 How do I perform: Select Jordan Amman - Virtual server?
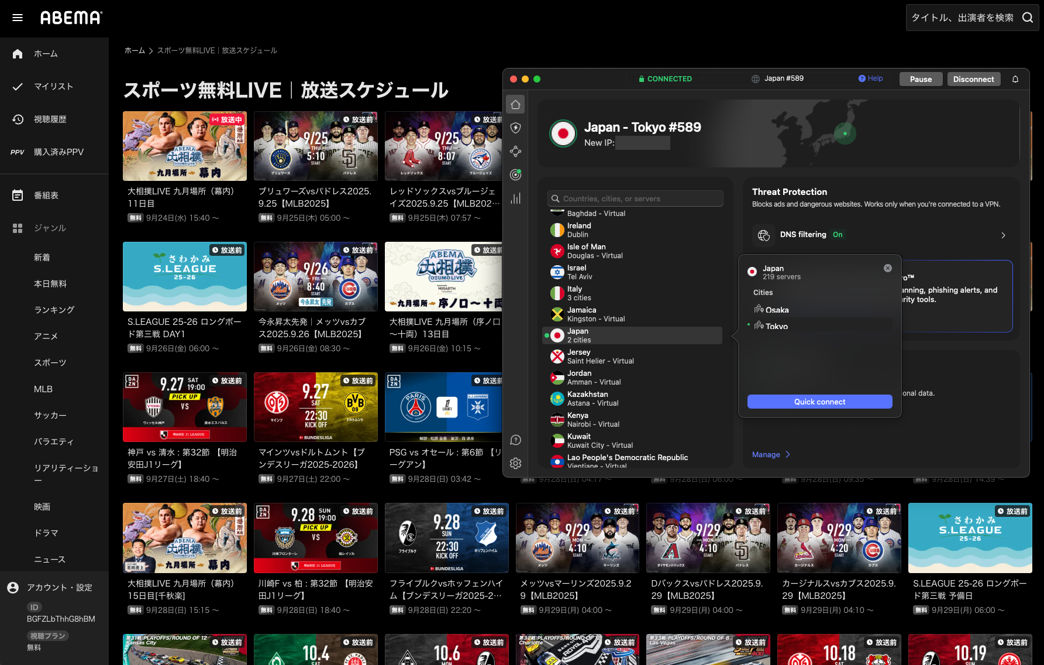click(633, 378)
